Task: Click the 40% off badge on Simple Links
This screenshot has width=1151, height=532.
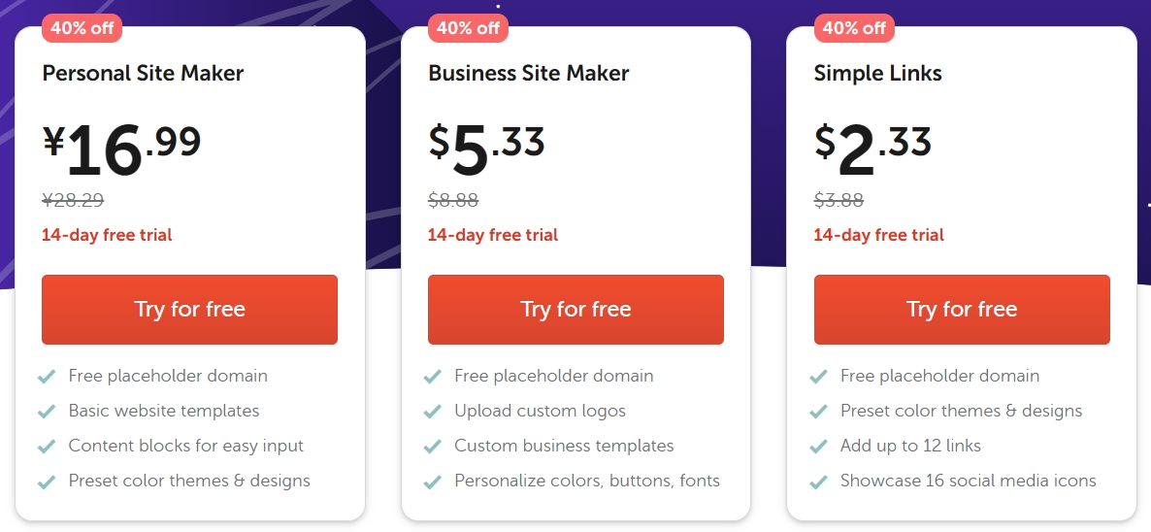Action: (854, 28)
